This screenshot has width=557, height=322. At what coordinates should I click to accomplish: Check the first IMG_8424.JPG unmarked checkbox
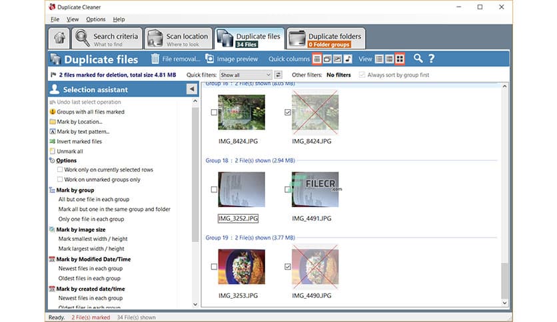(214, 112)
